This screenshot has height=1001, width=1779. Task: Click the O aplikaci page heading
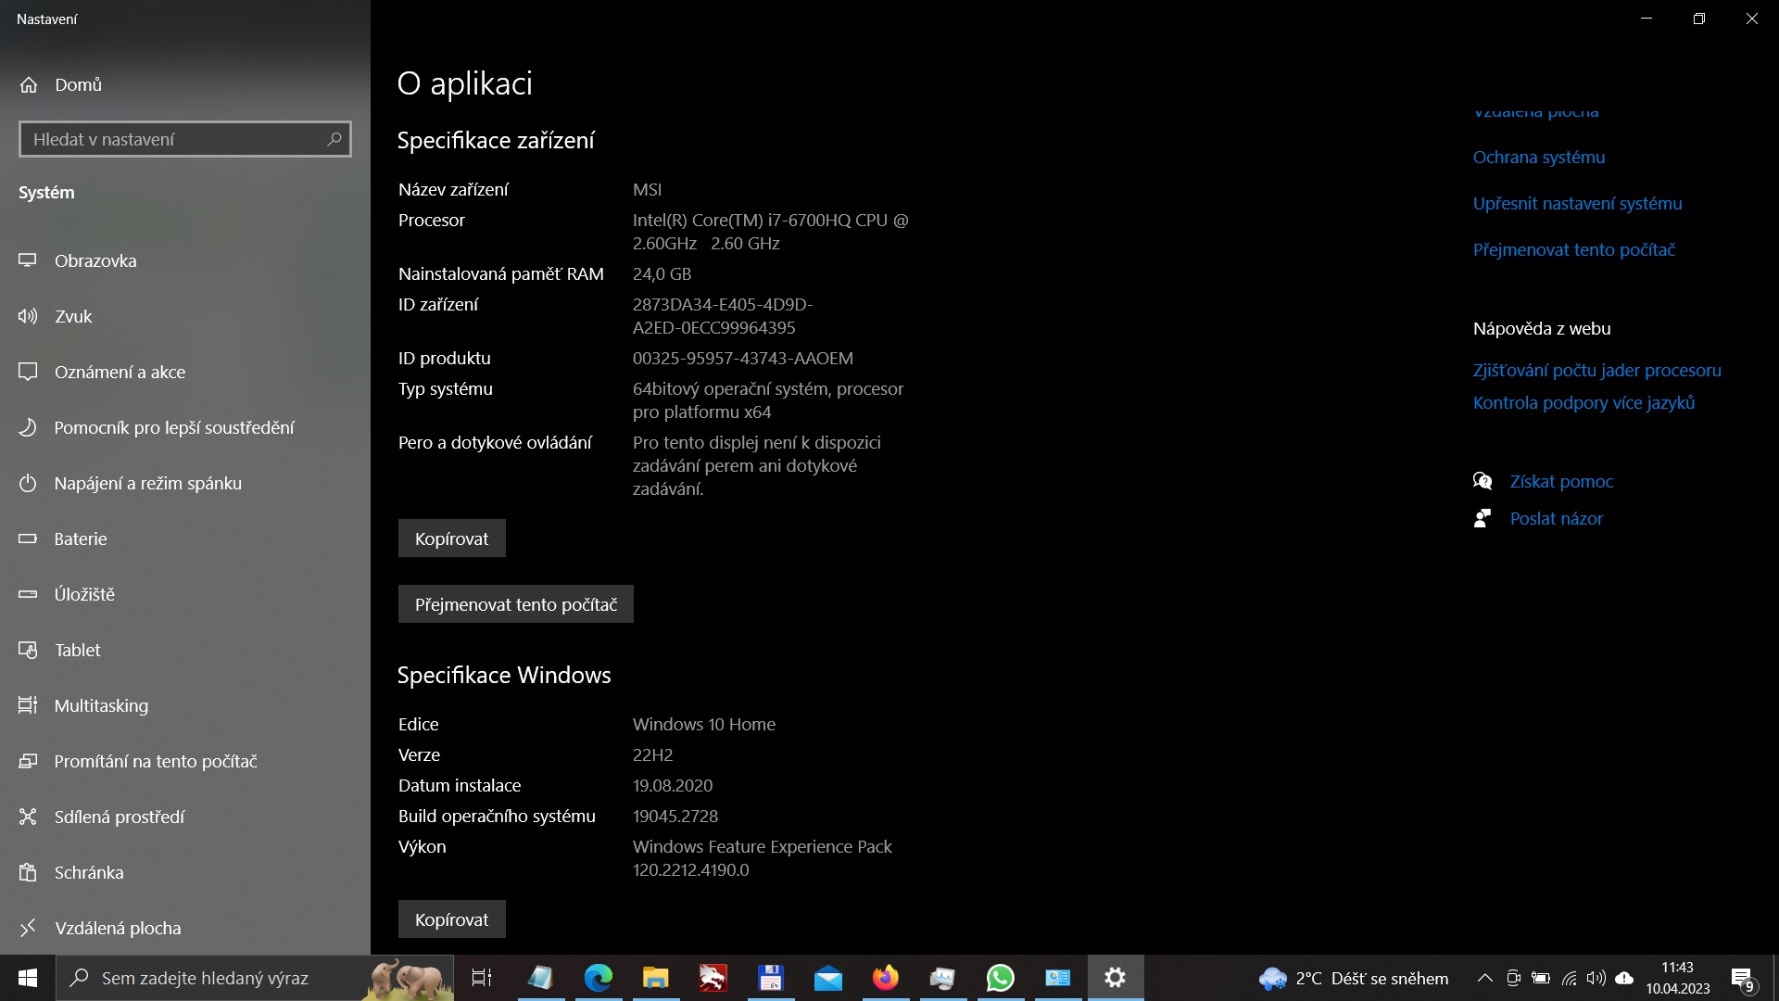point(465,83)
